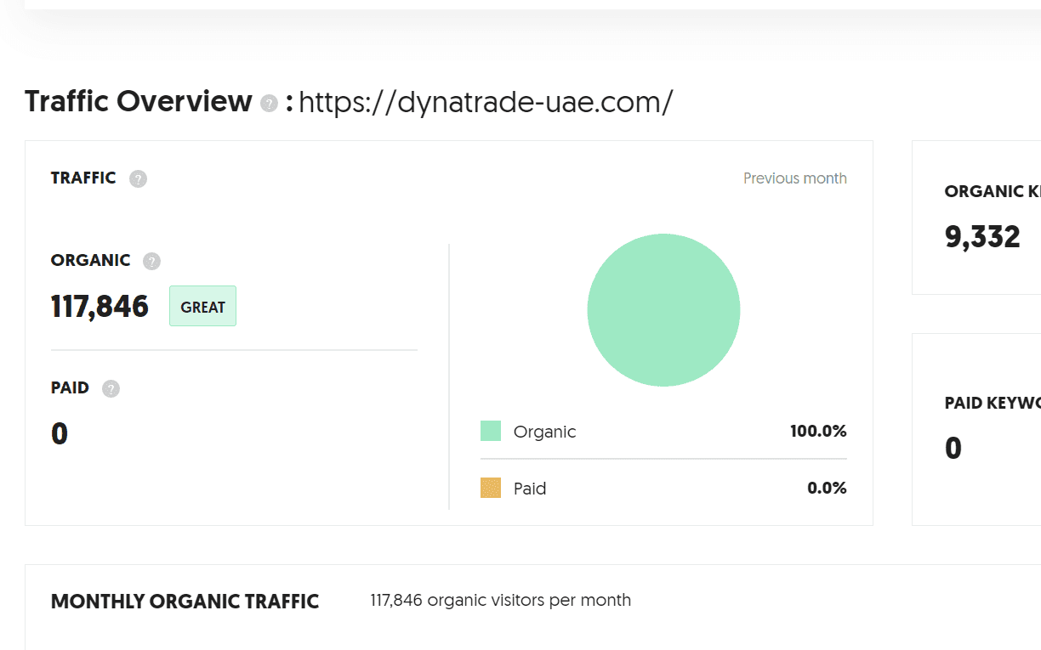Viewport: 1041px width, 650px height.
Task: Open help icon beside Traffic Overview heading
Action: pyautogui.click(x=269, y=104)
